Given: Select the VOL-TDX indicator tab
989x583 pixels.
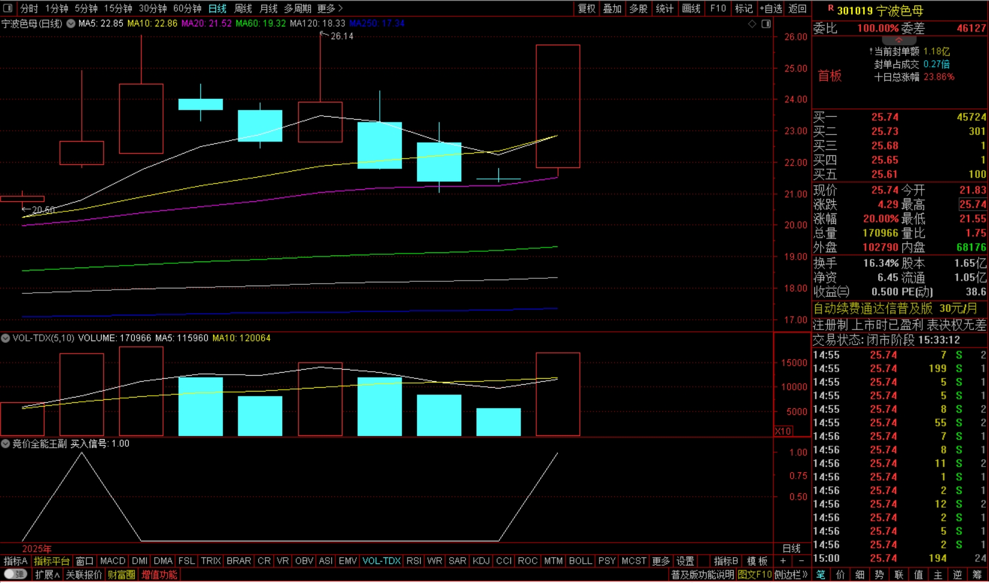Looking at the screenshot, I should 382,561.
